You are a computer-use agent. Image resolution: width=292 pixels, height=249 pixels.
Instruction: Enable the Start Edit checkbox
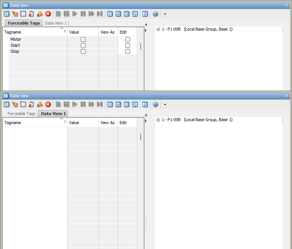coord(128,46)
